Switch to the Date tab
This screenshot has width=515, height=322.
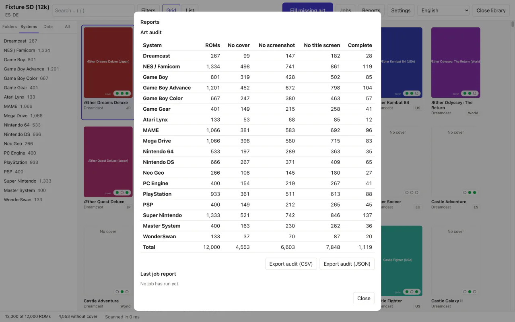click(48, 27)
